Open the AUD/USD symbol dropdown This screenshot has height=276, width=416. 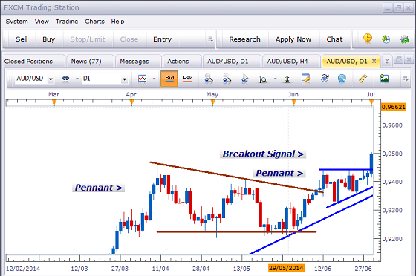(51, 79)
